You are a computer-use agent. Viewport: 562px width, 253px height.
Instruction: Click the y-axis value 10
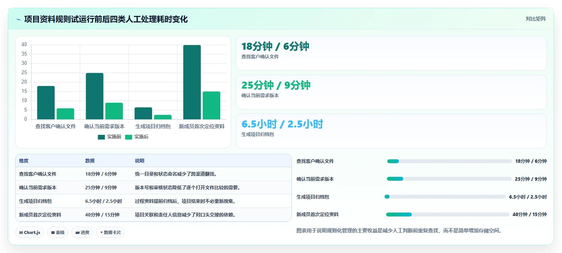(24, 101)
